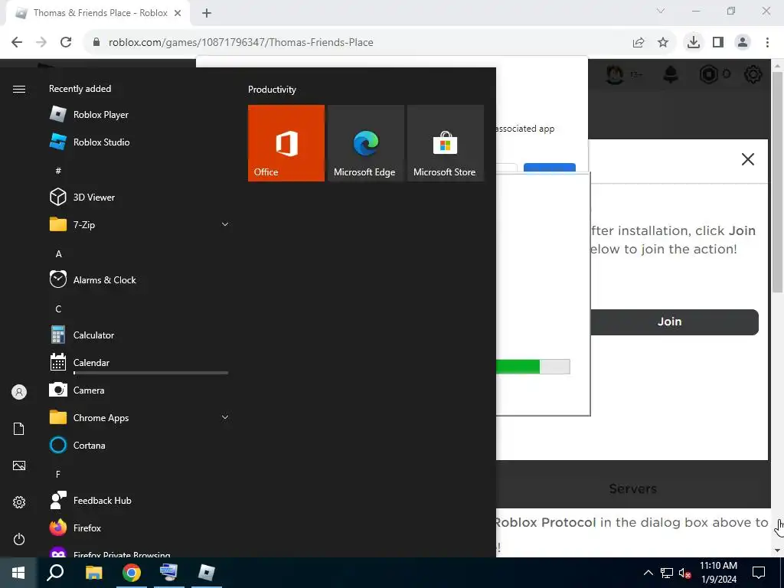Share this page icon in address bar
This screenshot has height=588, width=784.
coord(639,43)
